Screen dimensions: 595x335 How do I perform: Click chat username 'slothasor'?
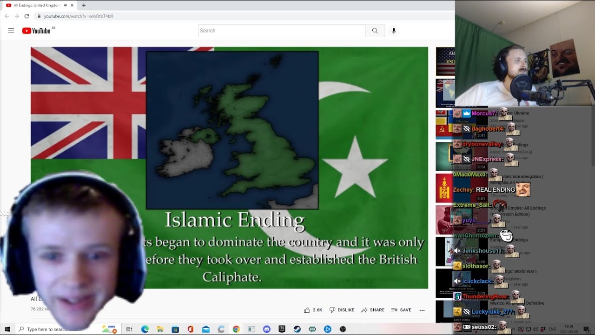(476, 266)
